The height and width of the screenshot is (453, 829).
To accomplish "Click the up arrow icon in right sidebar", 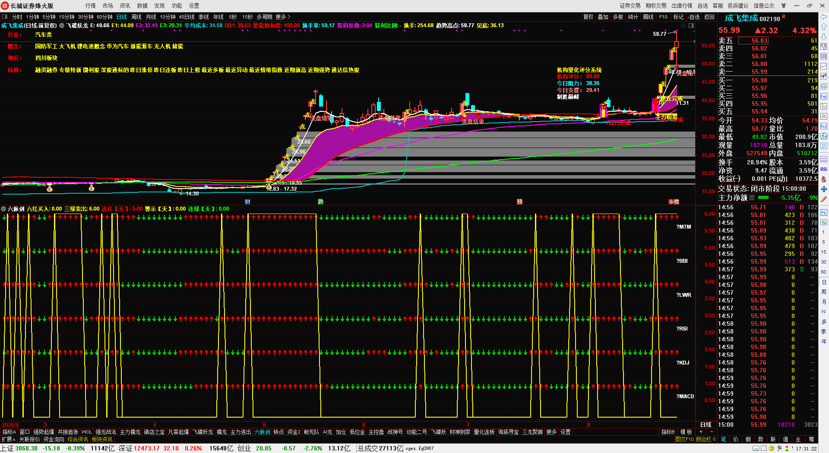I will 823,27.
